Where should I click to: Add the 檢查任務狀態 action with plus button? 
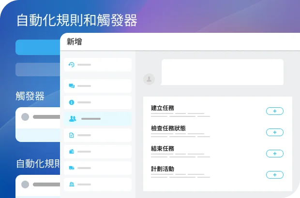(275, 132)
